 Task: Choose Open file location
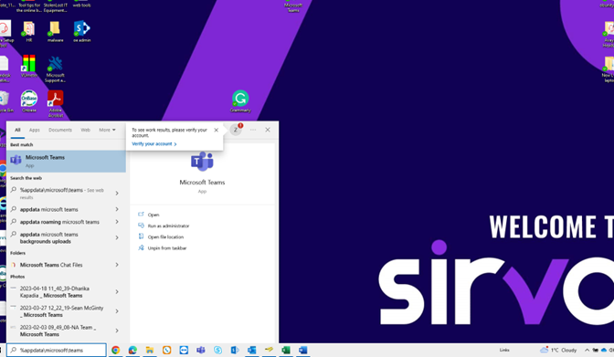(165, 236)
